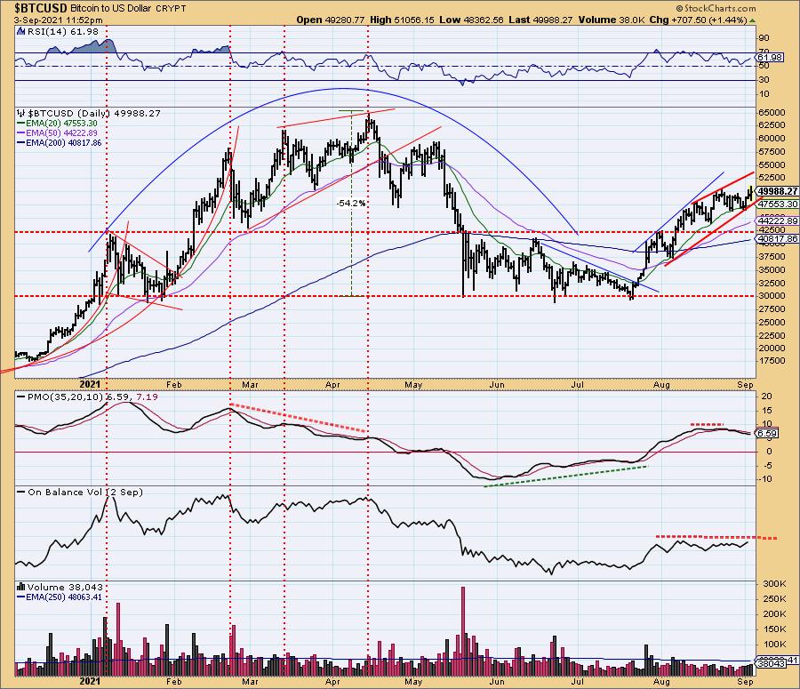Click the volume bars icon before Volume 38,043
Screen dimensions: 800x689
coord(21,587)
